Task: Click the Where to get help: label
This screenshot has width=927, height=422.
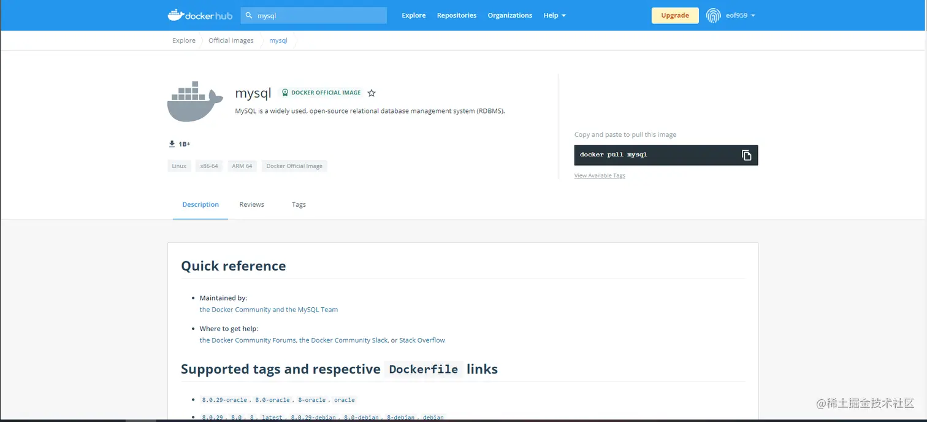Action: [229, 329]
